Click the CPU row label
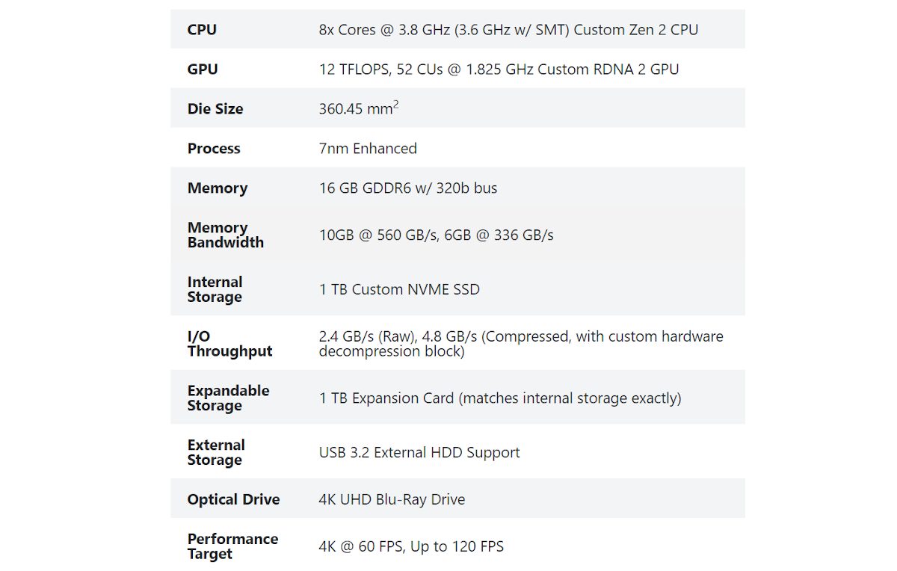This screenshot has width=897, height=571. (202, 30)
